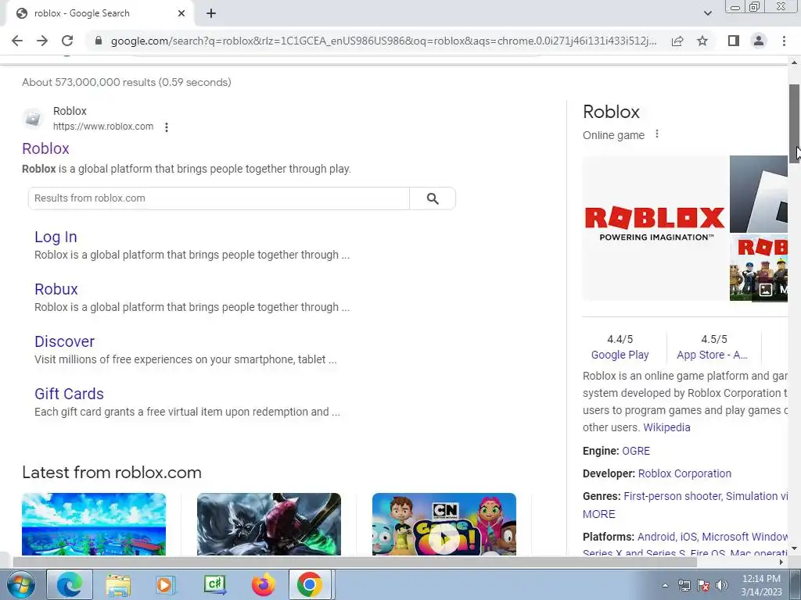
Task: Open the Chrome profile avatar icon
Action: [x=759, y=41]
